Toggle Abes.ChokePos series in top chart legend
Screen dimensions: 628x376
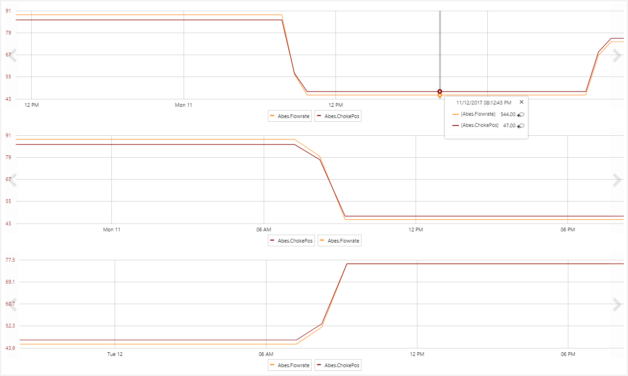[338, 116]
